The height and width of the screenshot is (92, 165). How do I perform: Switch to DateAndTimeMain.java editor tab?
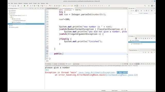[x=52, y=8]
